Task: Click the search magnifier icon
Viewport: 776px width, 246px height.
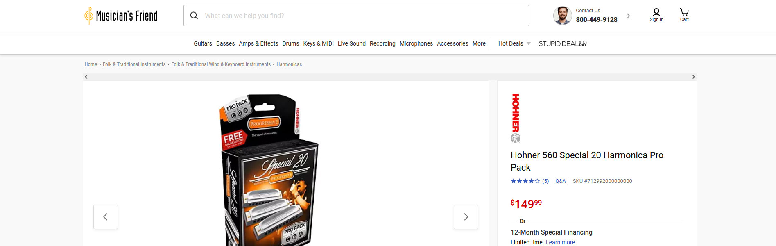Action: click(194, 16)
